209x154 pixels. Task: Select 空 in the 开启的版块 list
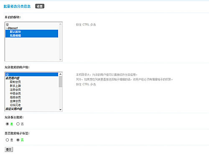[32, 25]
